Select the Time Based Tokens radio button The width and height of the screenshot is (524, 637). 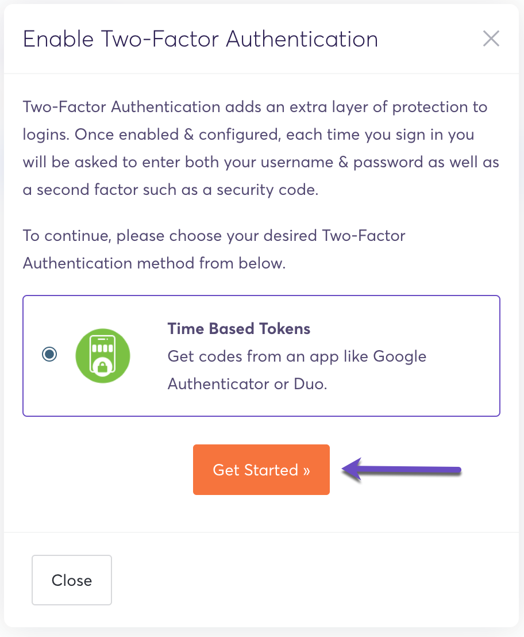[49, 354]
